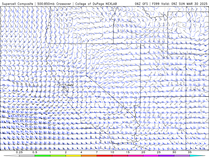
Task: Click the bright green 0.5–1 color bar segment
Action: [x=42, y=156]
